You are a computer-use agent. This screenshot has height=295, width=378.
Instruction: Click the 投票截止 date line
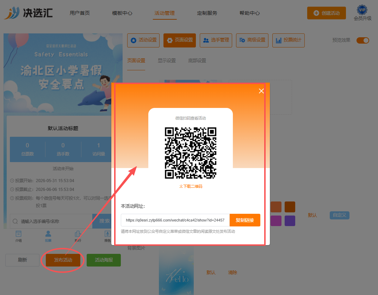[x=42, y=190]
